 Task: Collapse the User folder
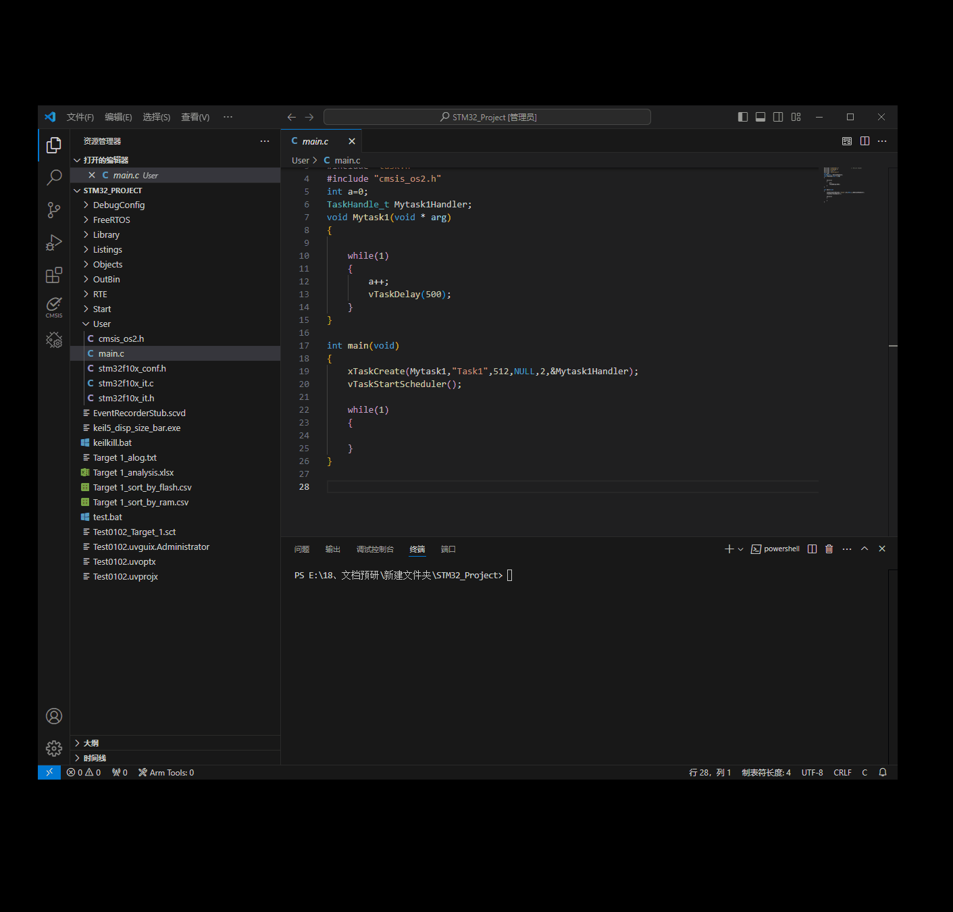click(101, 324)
